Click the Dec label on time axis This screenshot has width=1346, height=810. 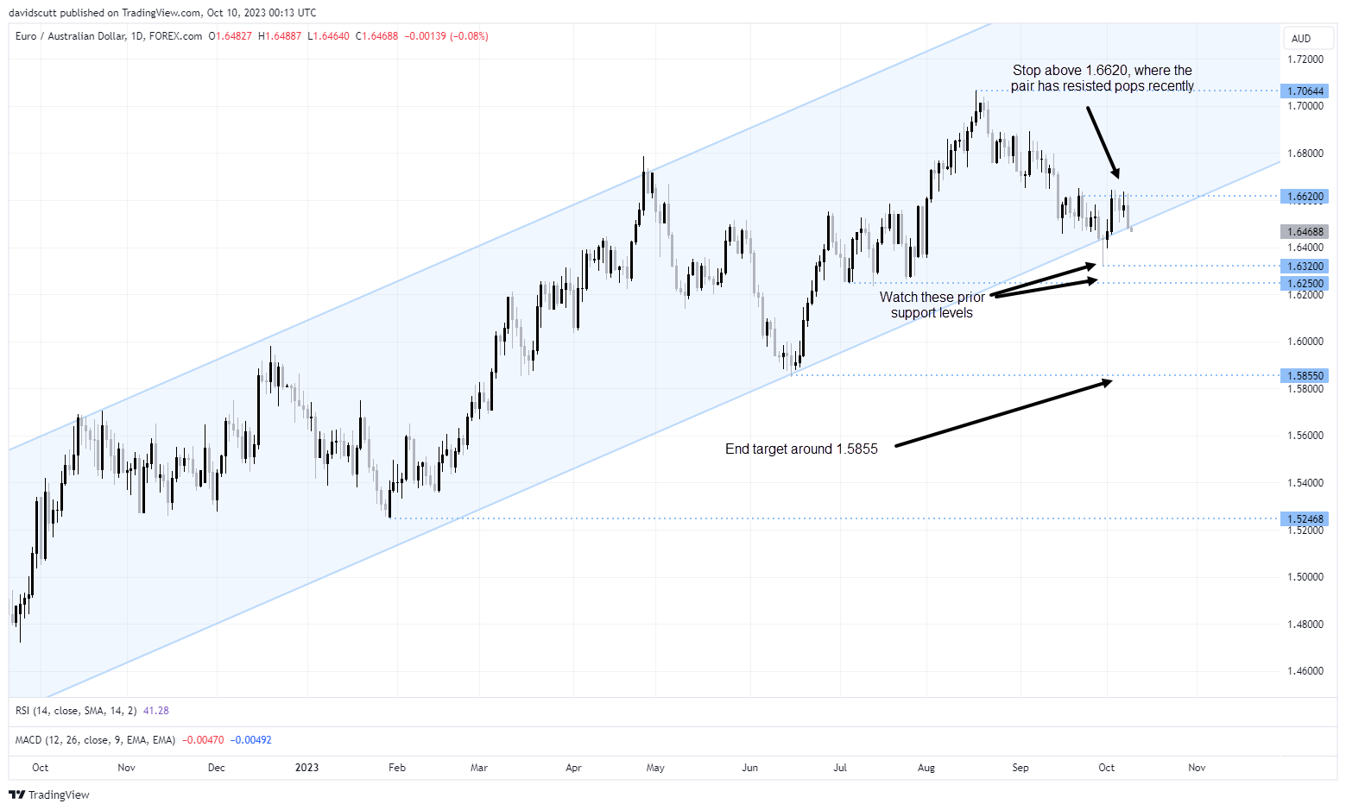[x=217, y=768]
